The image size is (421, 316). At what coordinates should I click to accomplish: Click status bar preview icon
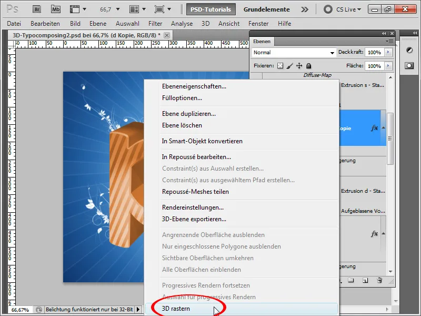tap(39, 310)
